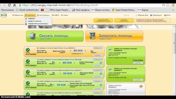The image size is (176, 99).
Task: Click the safe icon on Запросить помощь
Action: point(92,36)
